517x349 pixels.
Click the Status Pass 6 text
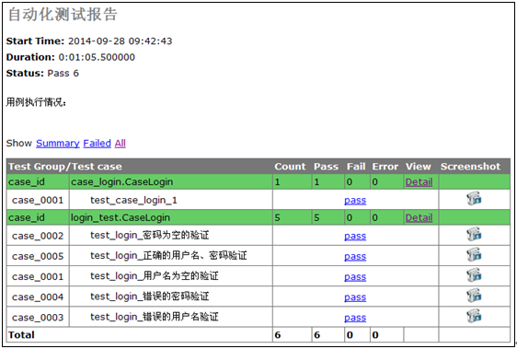[x=42, y=73]
